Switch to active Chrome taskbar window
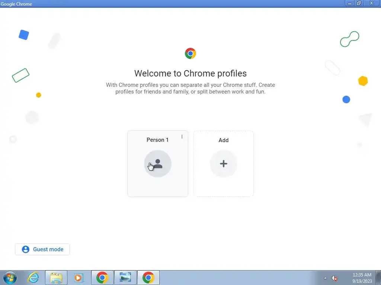 (x=148, y=278)
